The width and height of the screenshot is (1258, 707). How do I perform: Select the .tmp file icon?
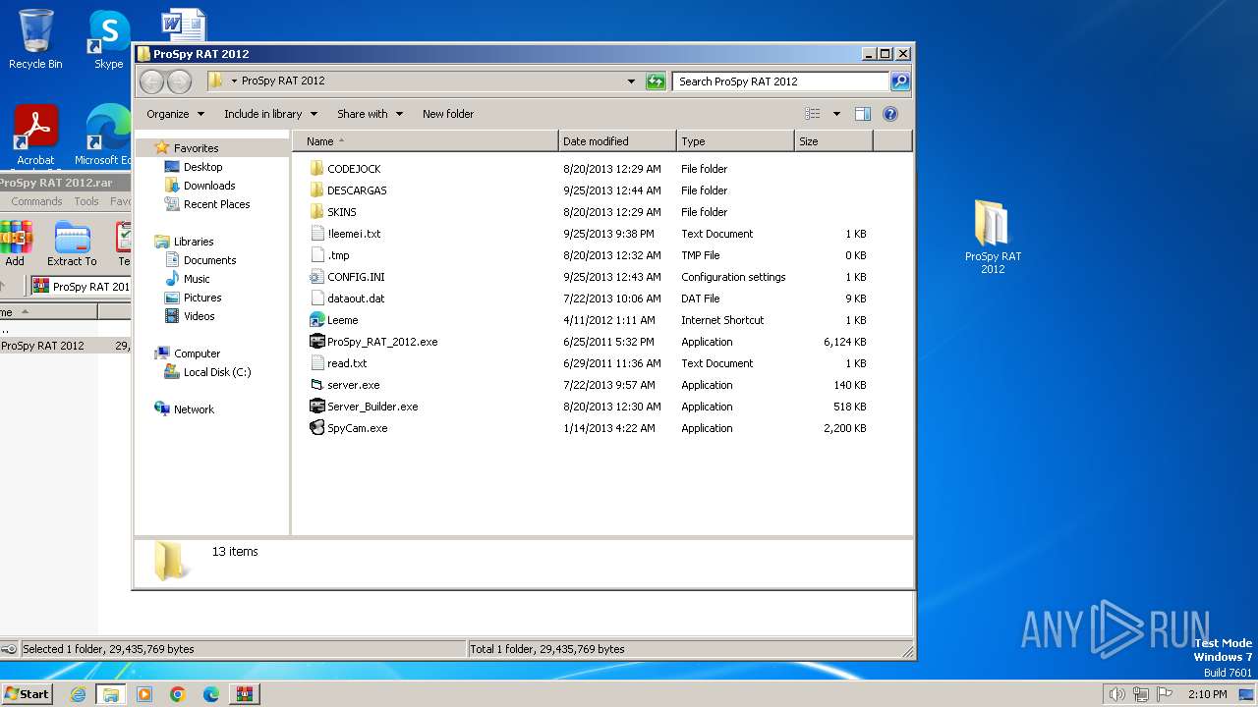click(316, 255)
